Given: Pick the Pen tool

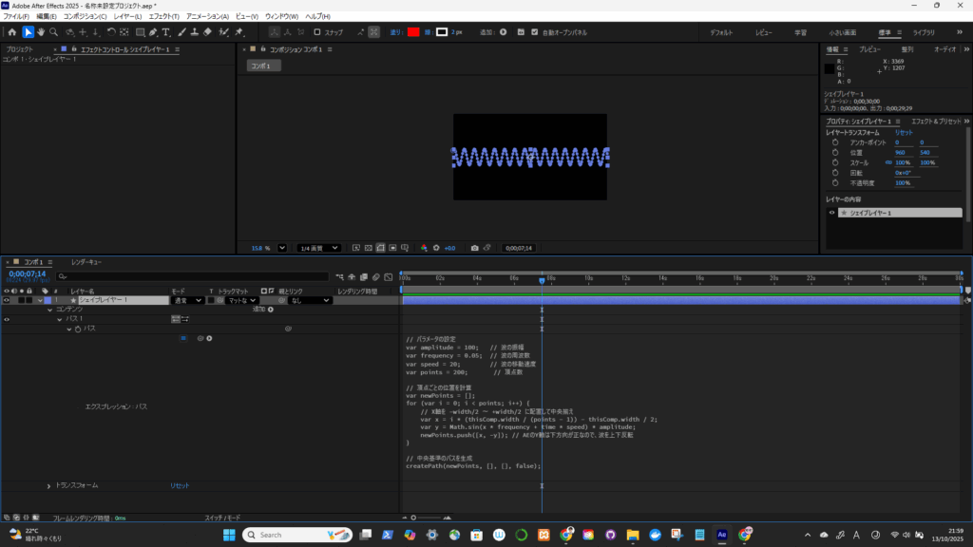Looking at the screenshot, I should point(154,32).
